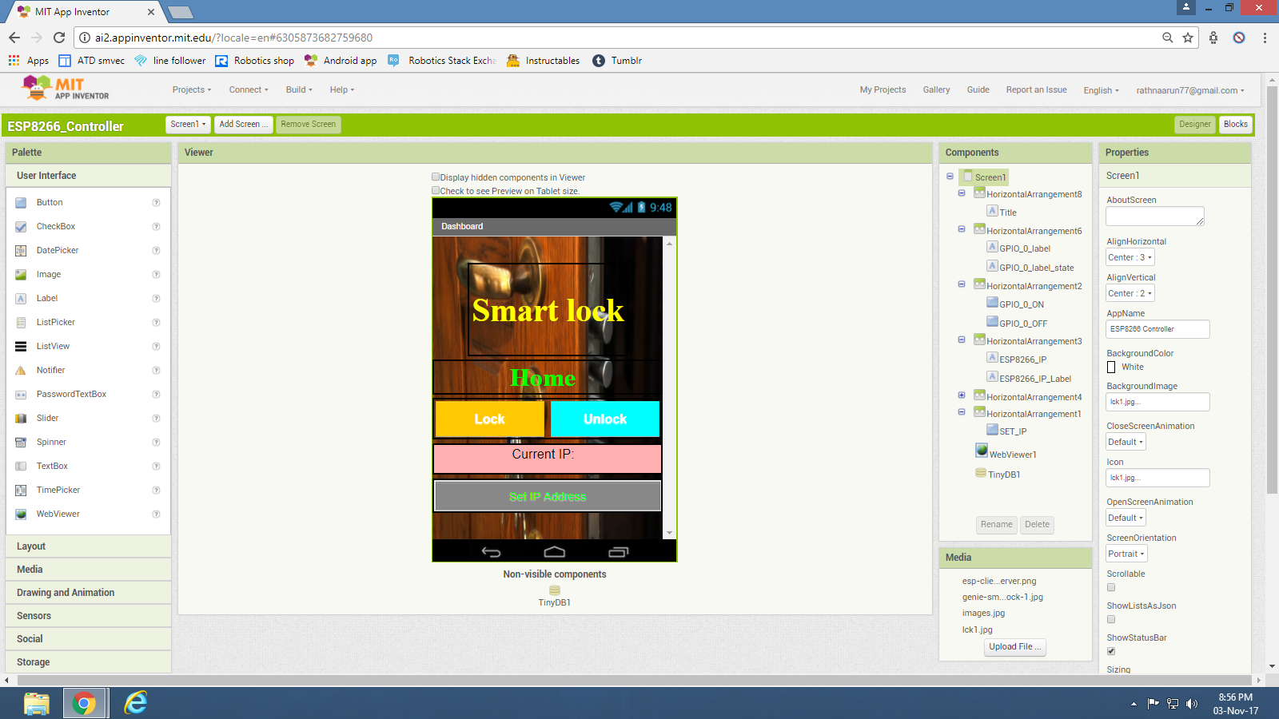1279x719 pixels.
Task: Click the Add Screen button
Action: pyautogui.click(x=243, y=125)
